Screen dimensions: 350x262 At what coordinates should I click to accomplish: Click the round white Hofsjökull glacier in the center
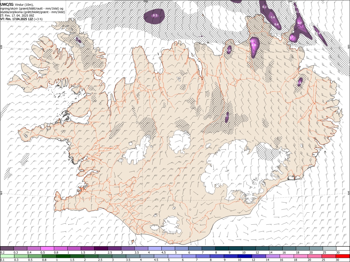[180, 142]
